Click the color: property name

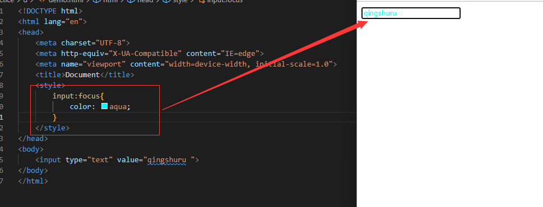pyautogui.click(x=82, y=107)
